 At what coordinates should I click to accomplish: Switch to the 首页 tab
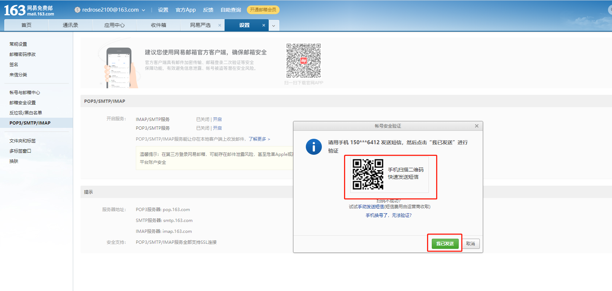coord(26,25)
